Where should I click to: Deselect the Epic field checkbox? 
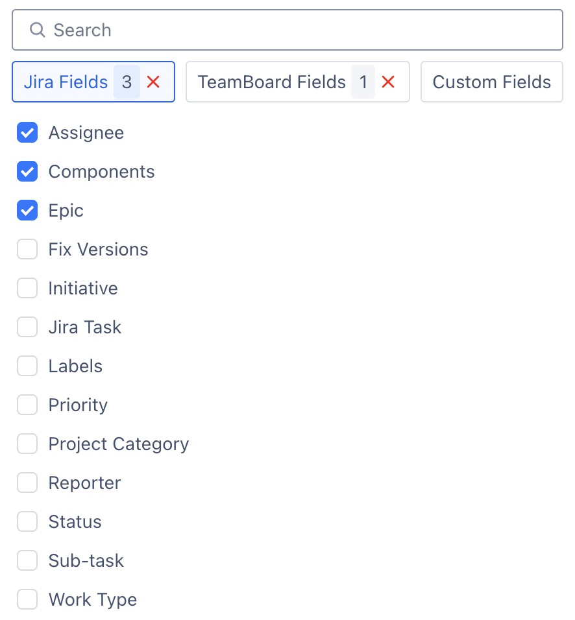click(x=27, y=210)
